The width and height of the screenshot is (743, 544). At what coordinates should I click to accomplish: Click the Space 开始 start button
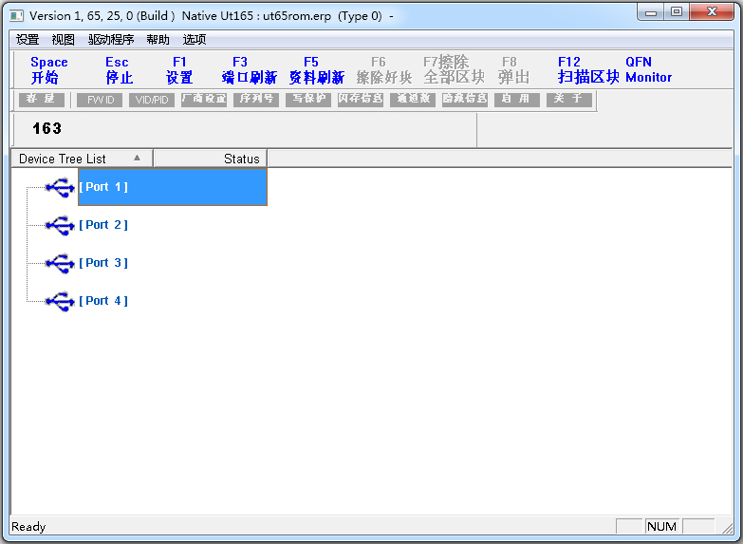[x=48, y=69]
